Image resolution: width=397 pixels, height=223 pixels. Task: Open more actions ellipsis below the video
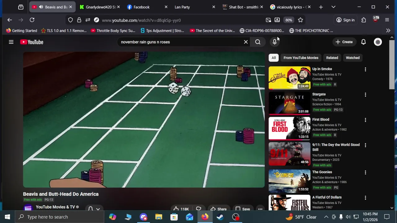(260, 209)
